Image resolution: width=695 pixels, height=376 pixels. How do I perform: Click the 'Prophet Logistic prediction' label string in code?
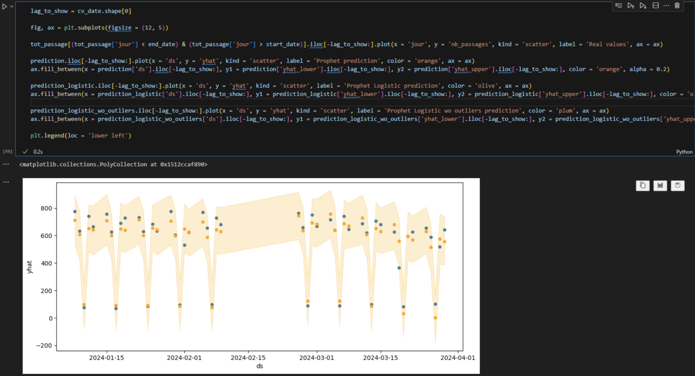392,86
